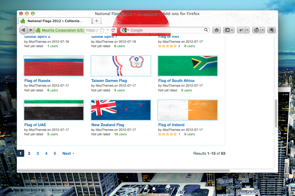
Task: Click the Global Spirit 1 title link
Action: coord(104,37)
